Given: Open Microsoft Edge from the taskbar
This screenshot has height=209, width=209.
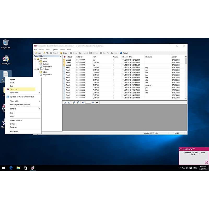Looking at the screenshot, I should [x=11, y=168].
